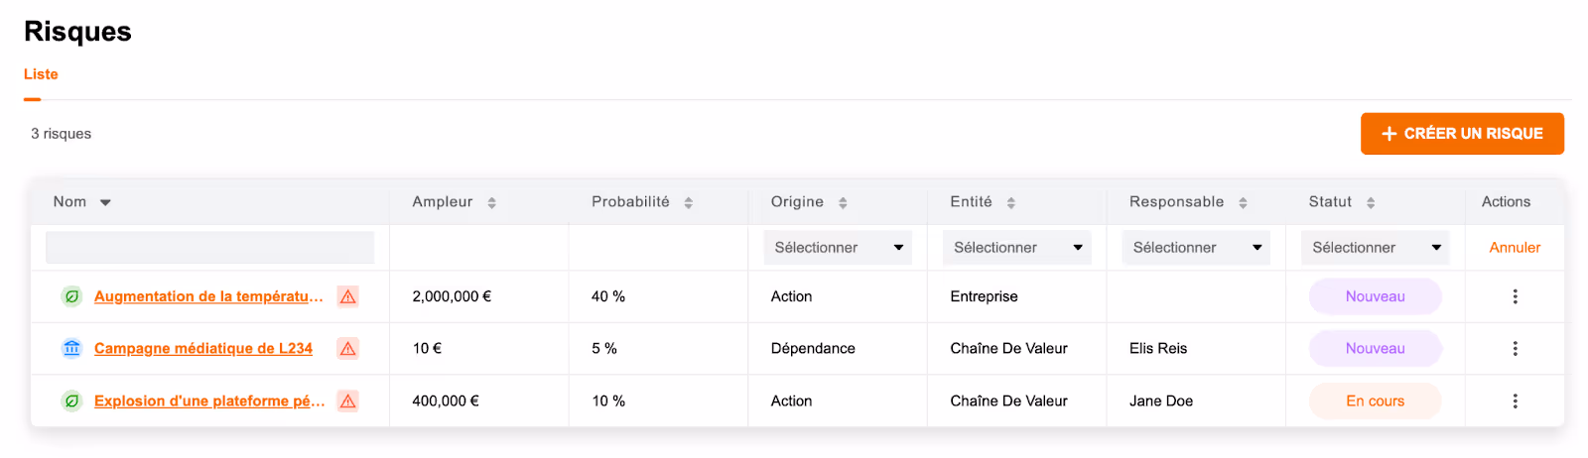Viewport: 1588px width, 458px height.
Task: Select the Liste tab
Action: 41,74
